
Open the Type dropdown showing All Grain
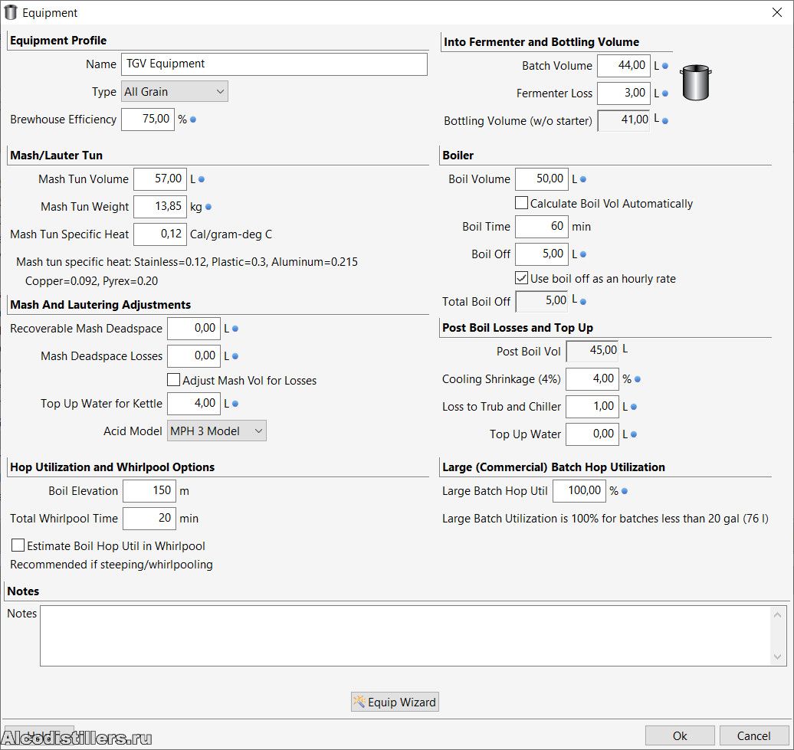pyautogui.click(x=175, y=92)
